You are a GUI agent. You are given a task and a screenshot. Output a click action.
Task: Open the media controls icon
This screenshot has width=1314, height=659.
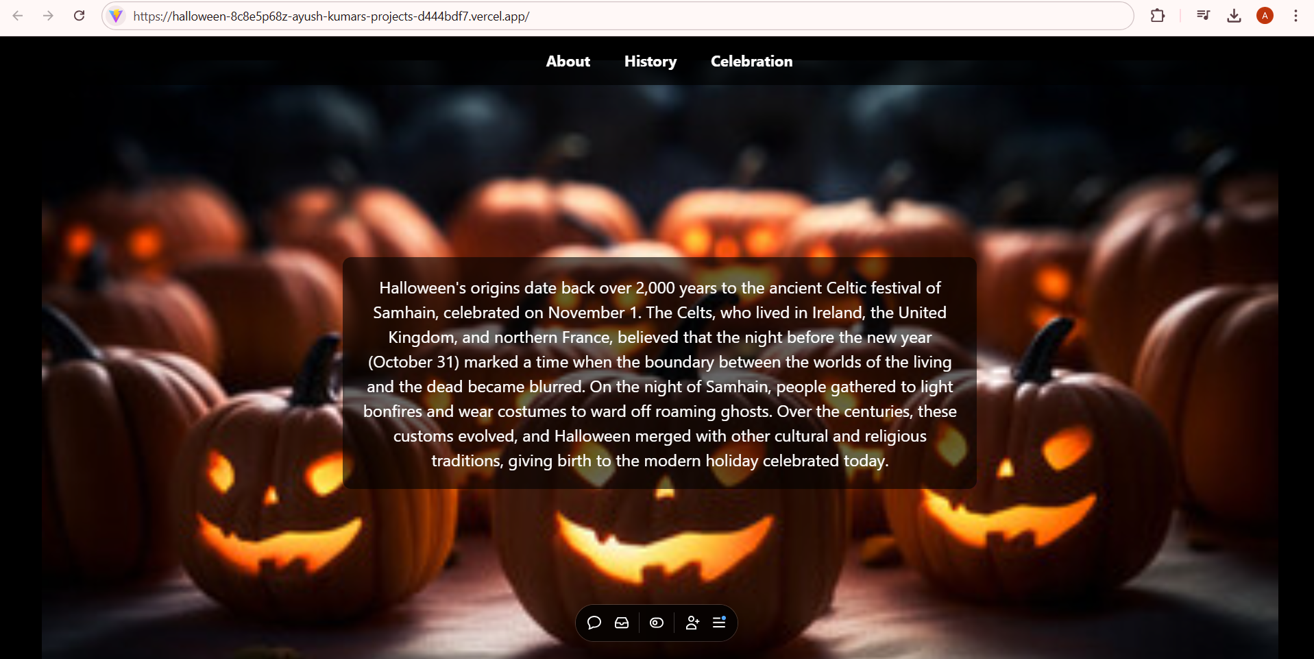[x=1203, y=16]
